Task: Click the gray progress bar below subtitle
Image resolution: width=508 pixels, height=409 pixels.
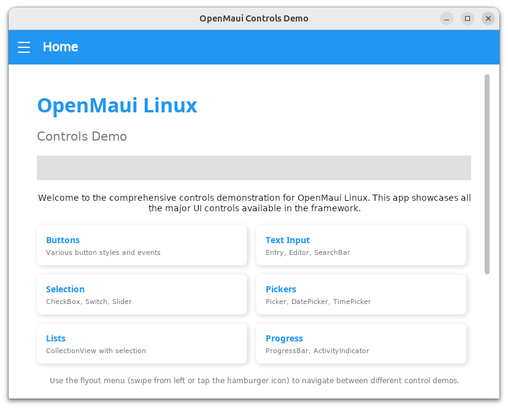Action: click(253, 168)
